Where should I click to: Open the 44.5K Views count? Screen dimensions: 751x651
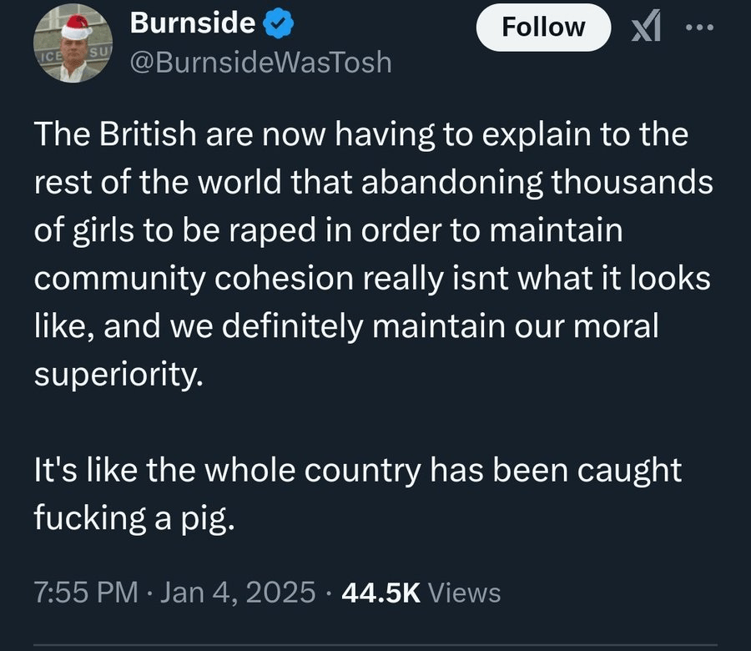point(381,592)
